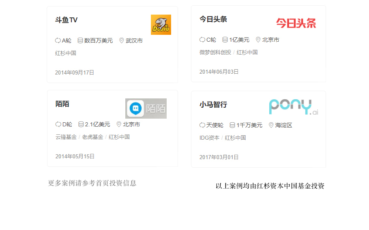Click the 海淀区 location text
This screenshot has width=369, height=230.
coord(283,125)
